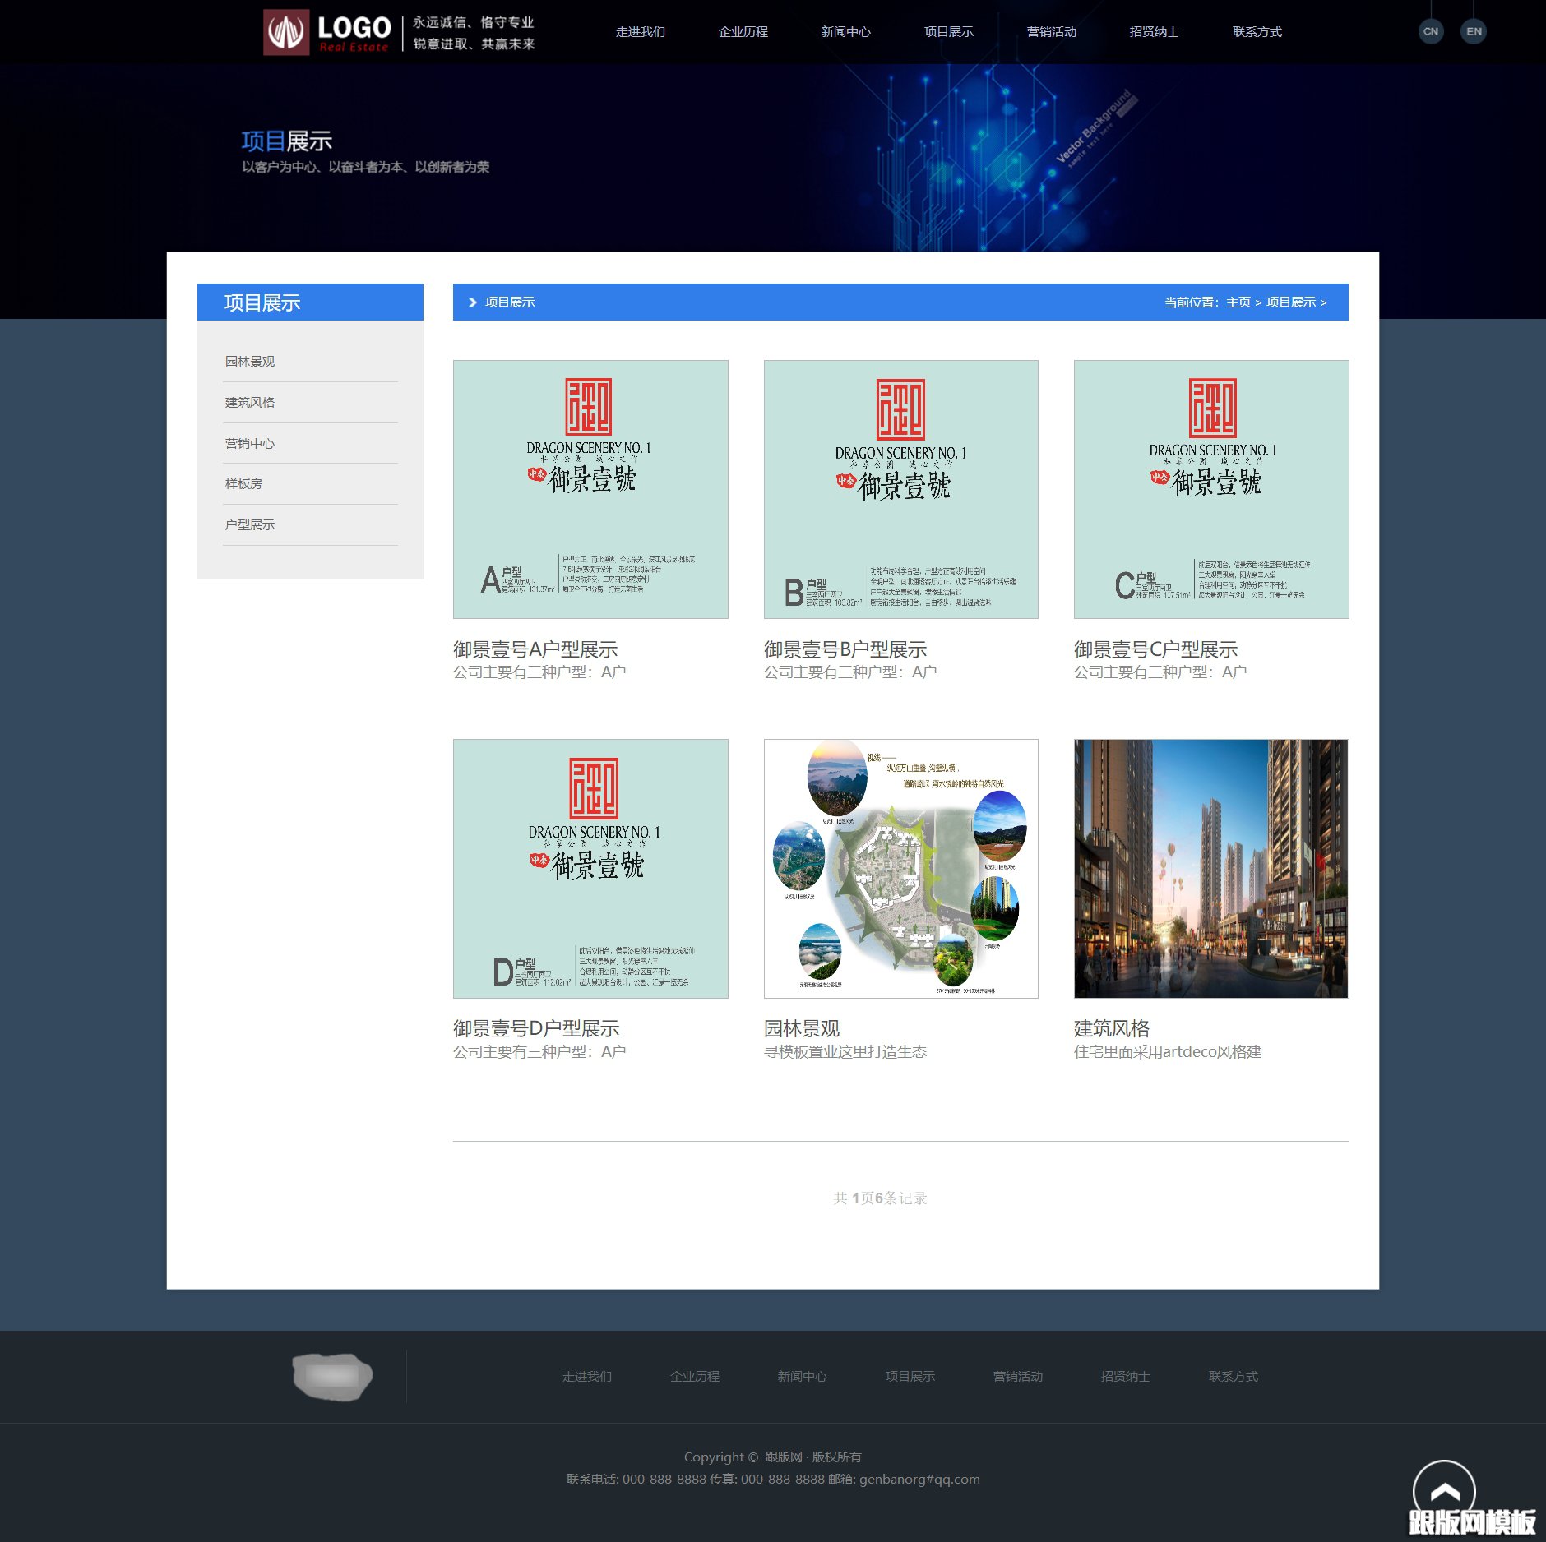Click the 走进我们 top navigation entry
This screenshot has height=1542, width=1546.
(641, 32)
